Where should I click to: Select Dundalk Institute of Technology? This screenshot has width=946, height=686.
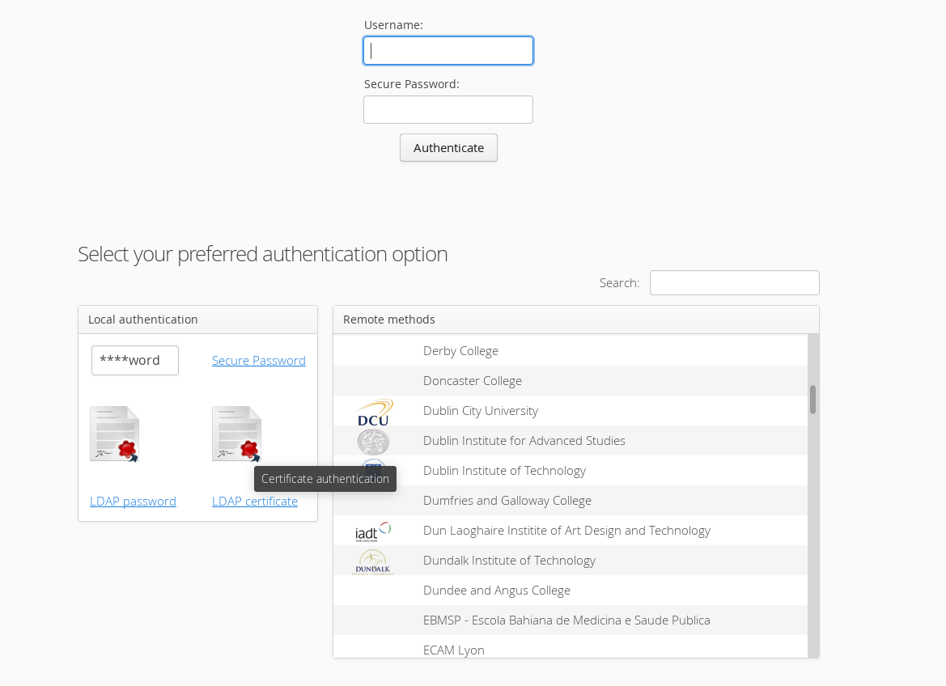click(571, 561)
